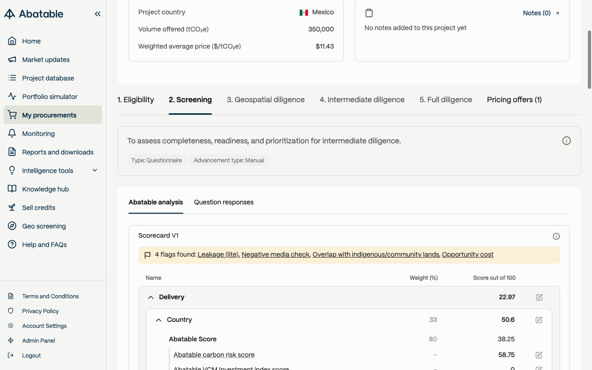
Task: Open the Pricing offers (1) tab
Action: [514, 99]
